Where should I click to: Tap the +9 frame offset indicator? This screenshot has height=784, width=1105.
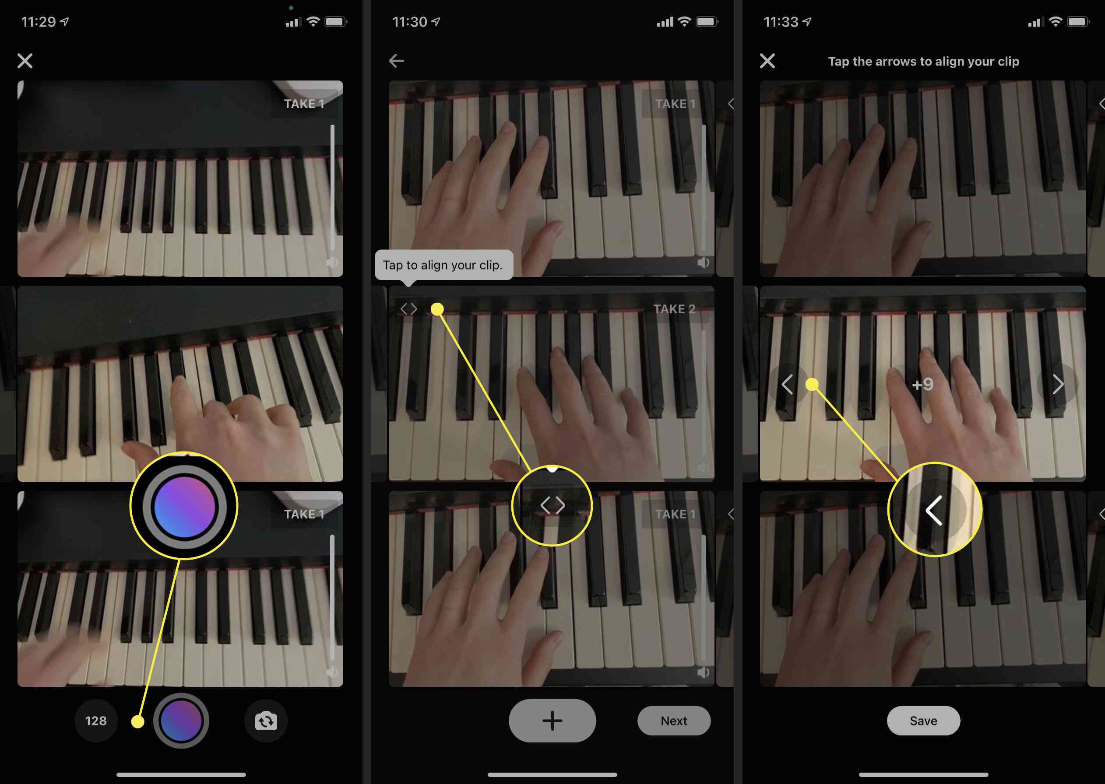pyautogui.click(x=922, y=385)
